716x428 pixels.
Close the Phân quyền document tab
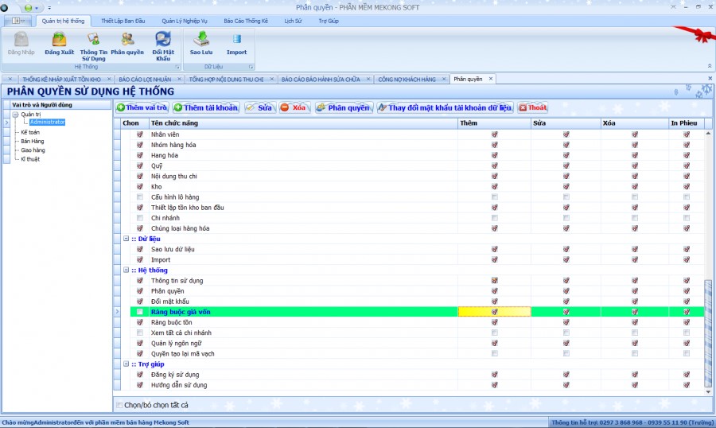[491, 79]
